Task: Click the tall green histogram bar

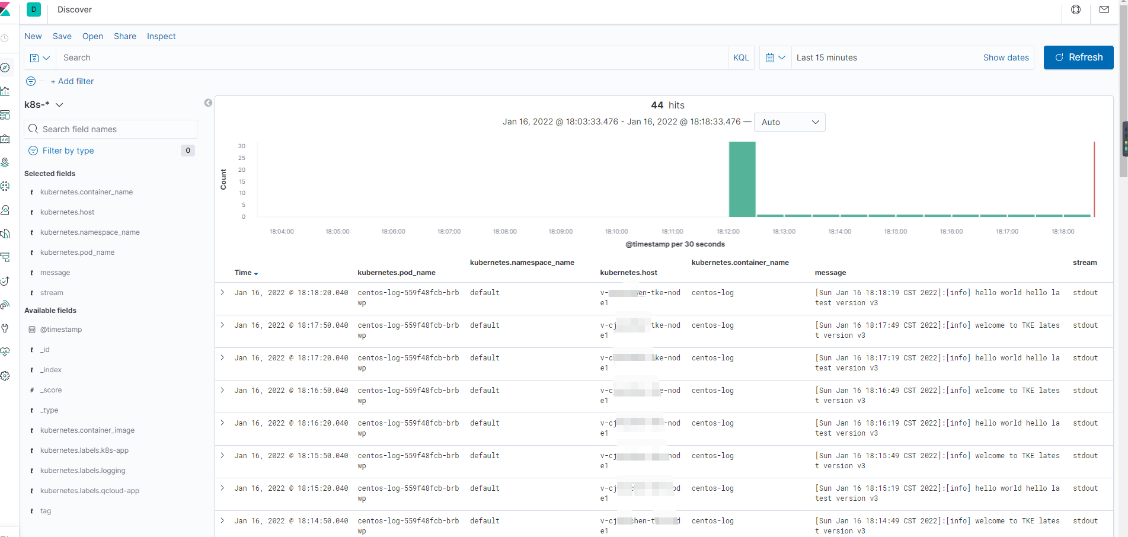Action: (742, 179)
